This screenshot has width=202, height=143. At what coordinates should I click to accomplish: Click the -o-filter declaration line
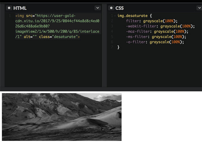point(155,42)
